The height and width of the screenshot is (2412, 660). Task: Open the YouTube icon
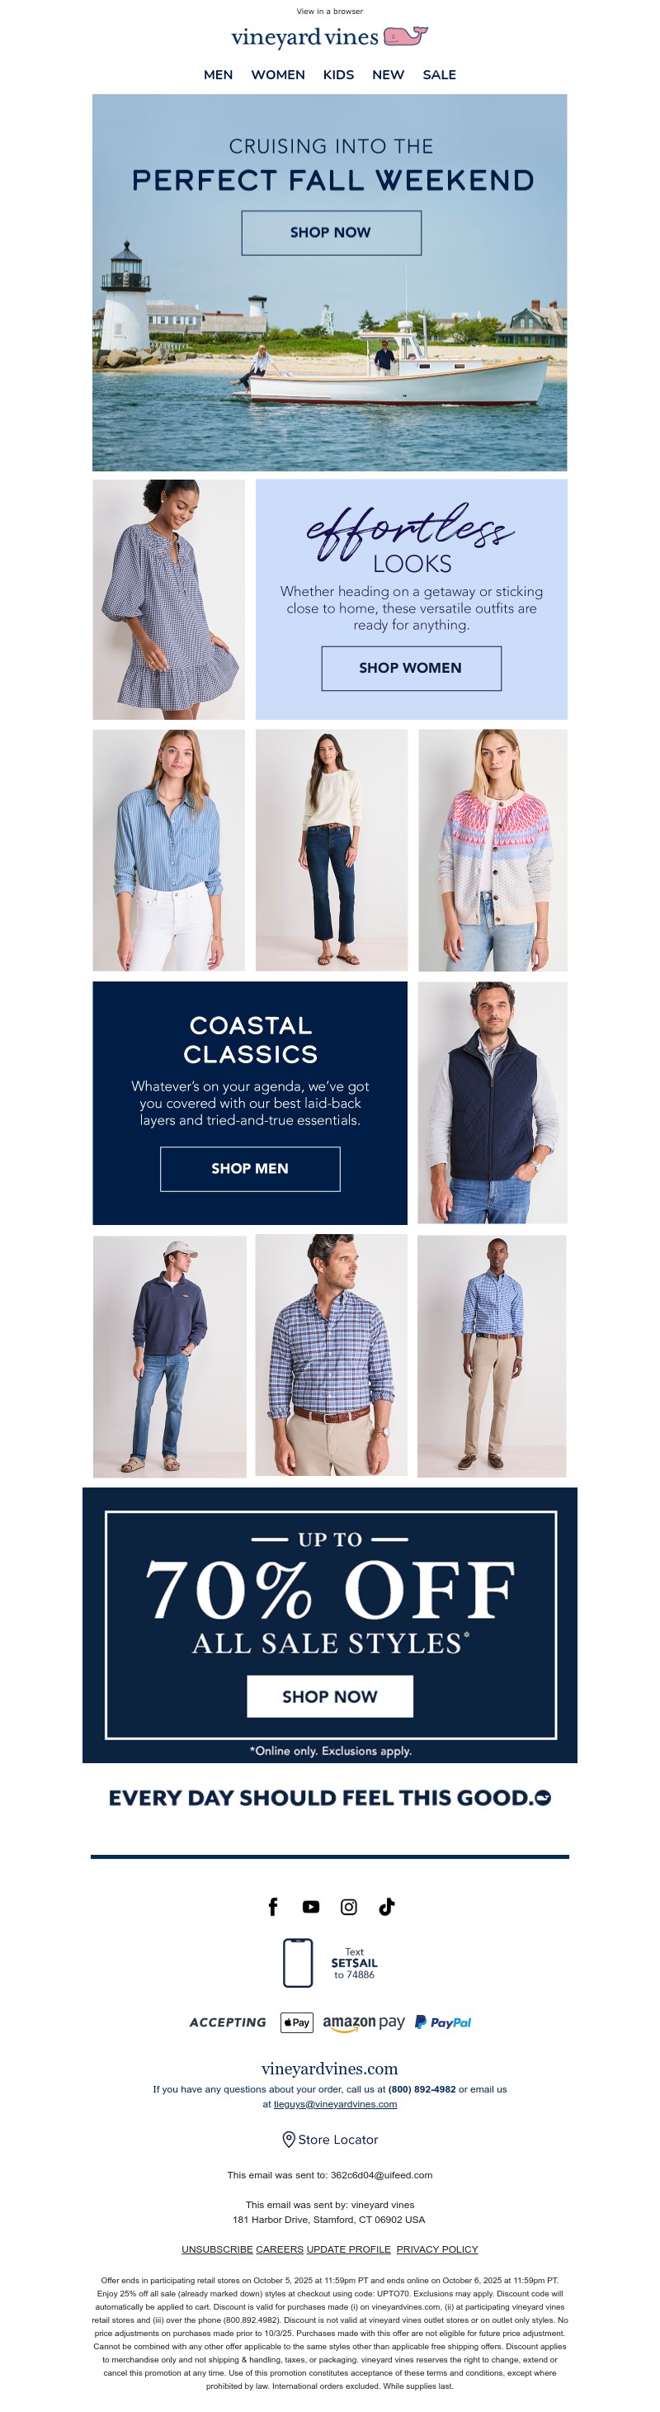pos(311,1906)
